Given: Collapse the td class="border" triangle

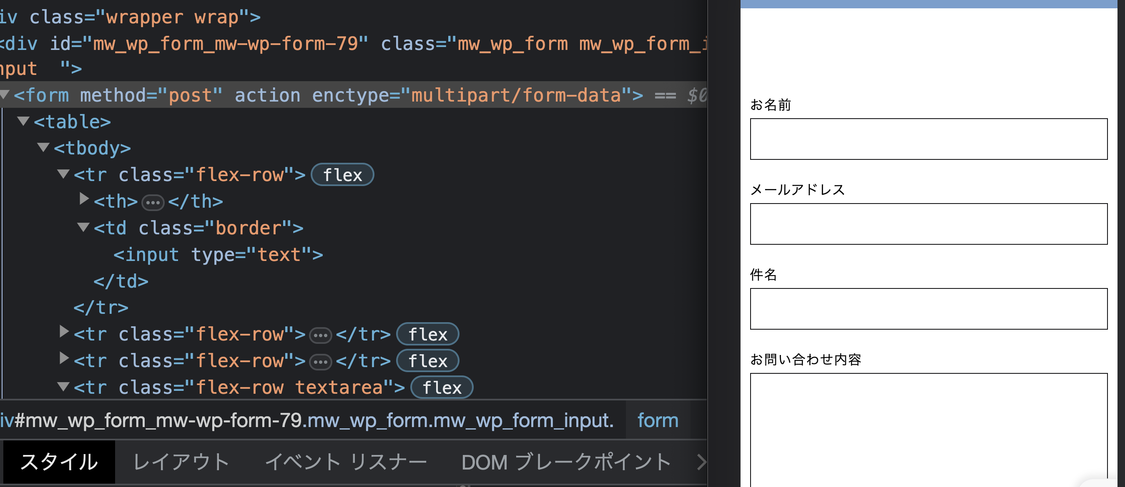Looking at the screenshot, I should point(83,227).
